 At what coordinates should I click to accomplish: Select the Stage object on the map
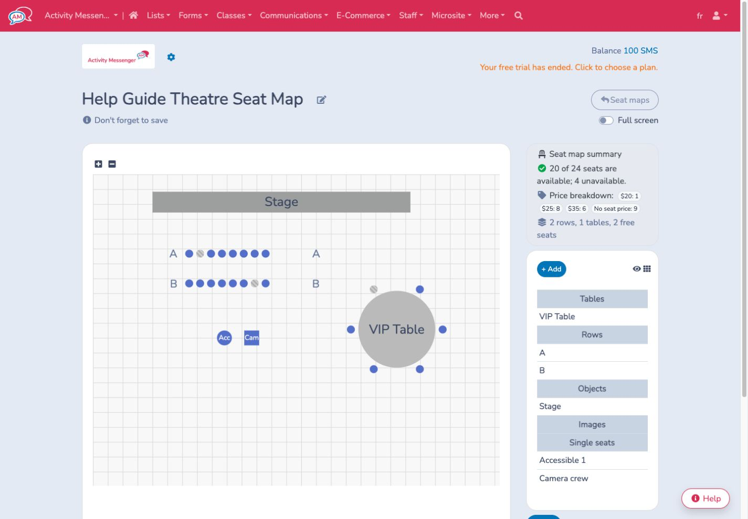coord(281,202)
